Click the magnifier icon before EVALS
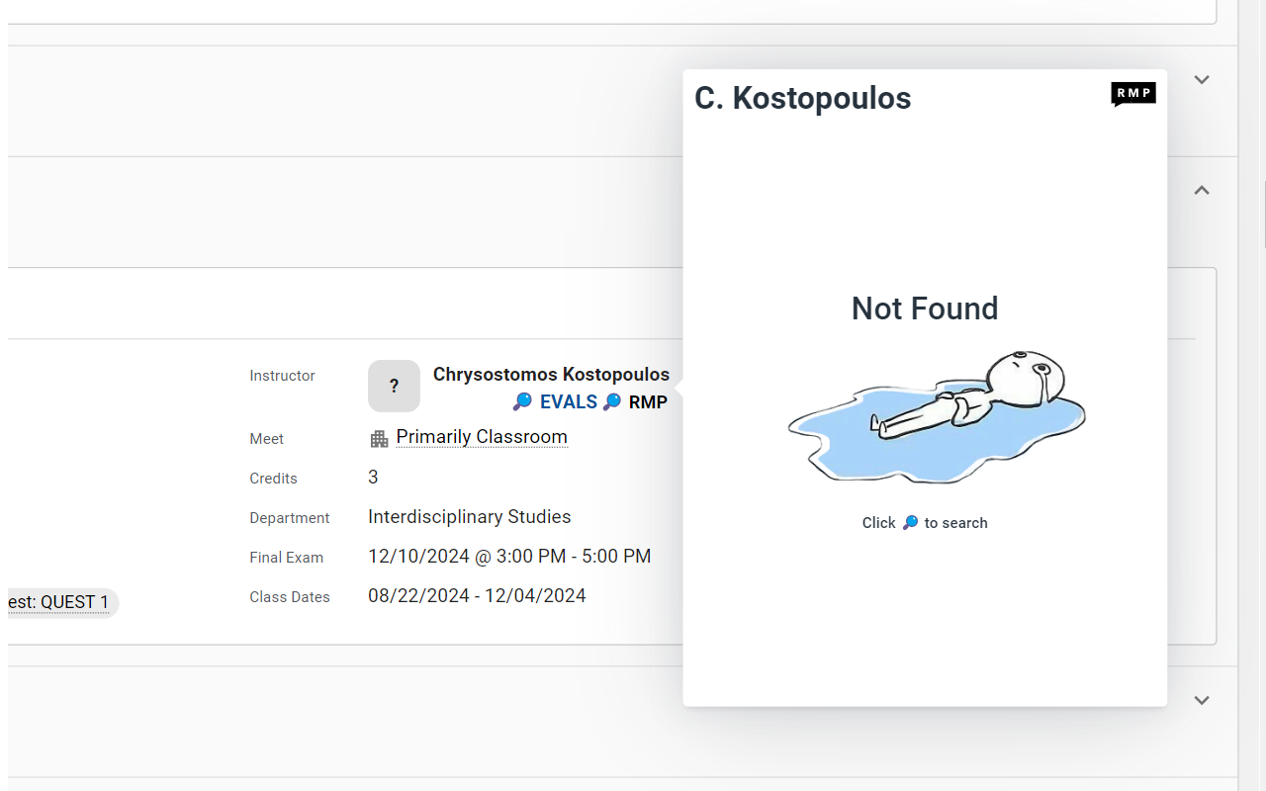The image size is (1266, 791). tap(522, 401)
